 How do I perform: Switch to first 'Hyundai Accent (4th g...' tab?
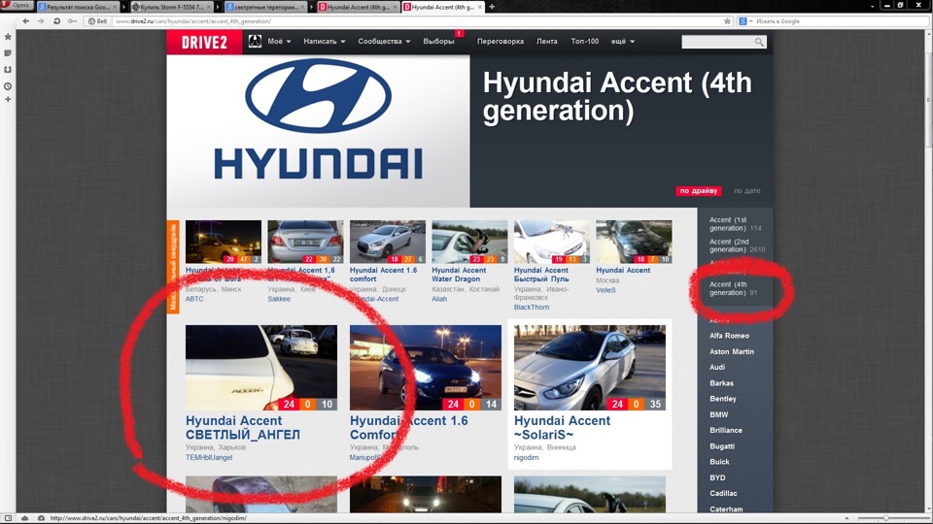(x=360, y=7)
